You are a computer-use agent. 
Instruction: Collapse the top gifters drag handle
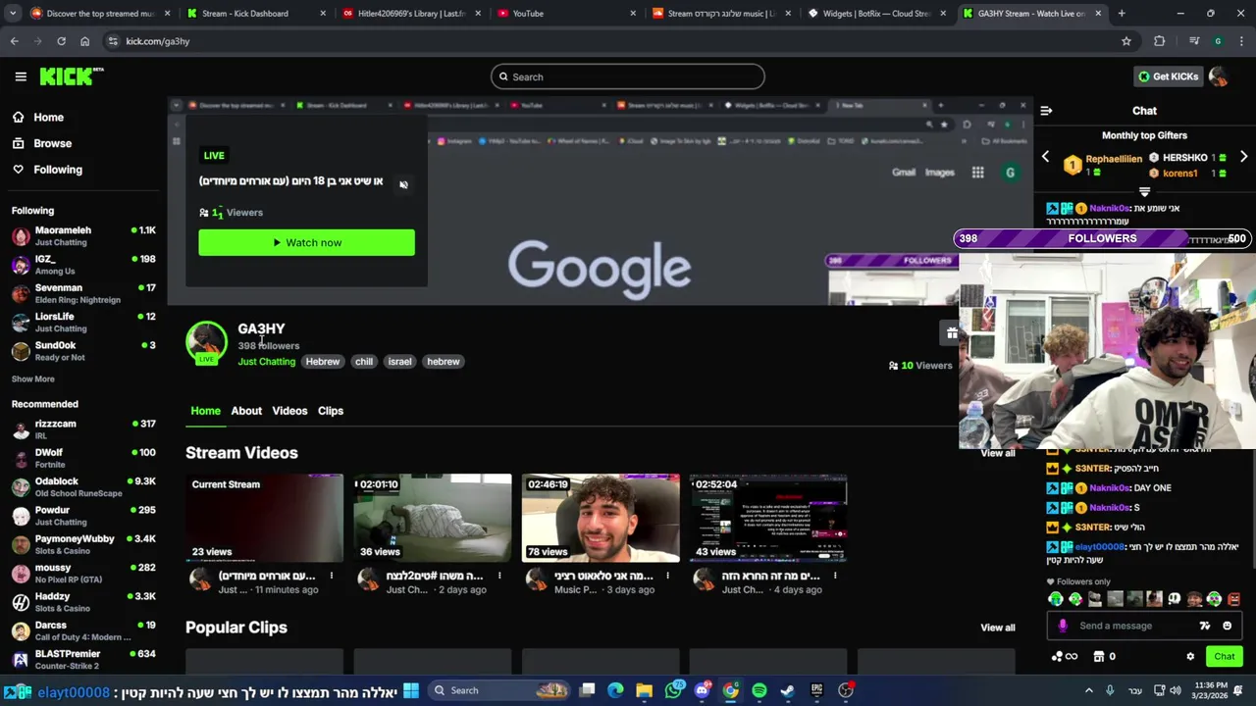coord(1144,191)
